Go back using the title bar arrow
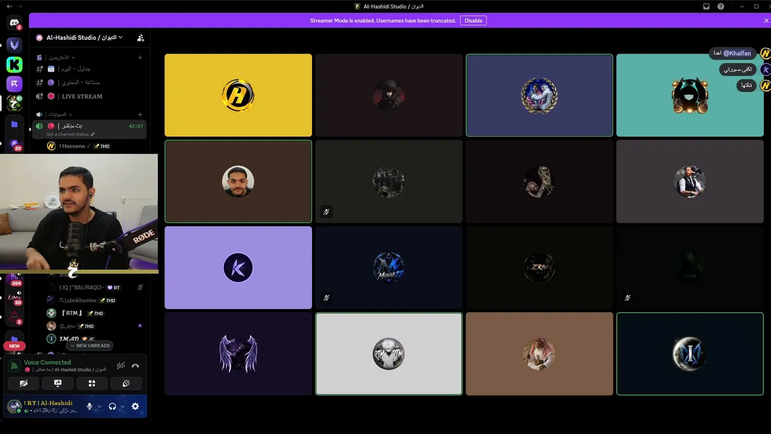The image size is (771, 434). [9, 6]
